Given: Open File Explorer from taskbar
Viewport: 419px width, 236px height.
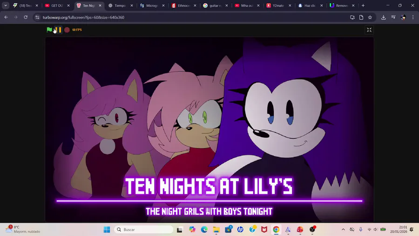Looking at the screenshot, I should click(216, 229).
